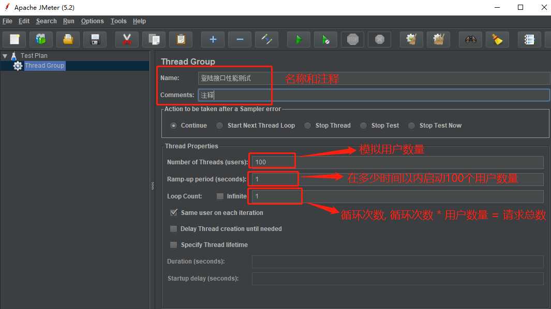Create a new test plan with New icon
The image size is (551, 309).
point(14,39)
